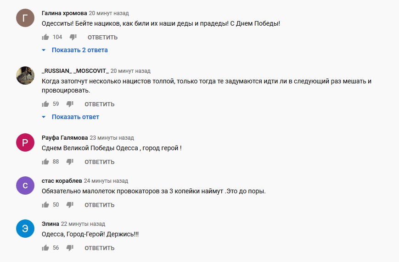Dislike Элина's comment
Viewport: 399px width, 262px height.
tap(70, 248)
